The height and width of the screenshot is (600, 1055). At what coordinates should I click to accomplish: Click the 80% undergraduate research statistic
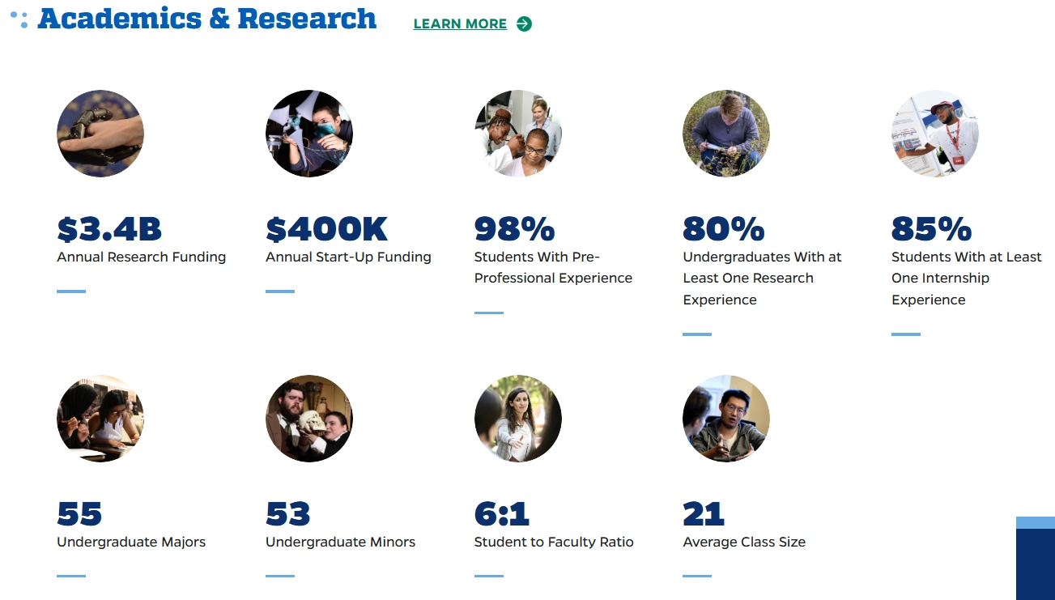tap(724, 229)
